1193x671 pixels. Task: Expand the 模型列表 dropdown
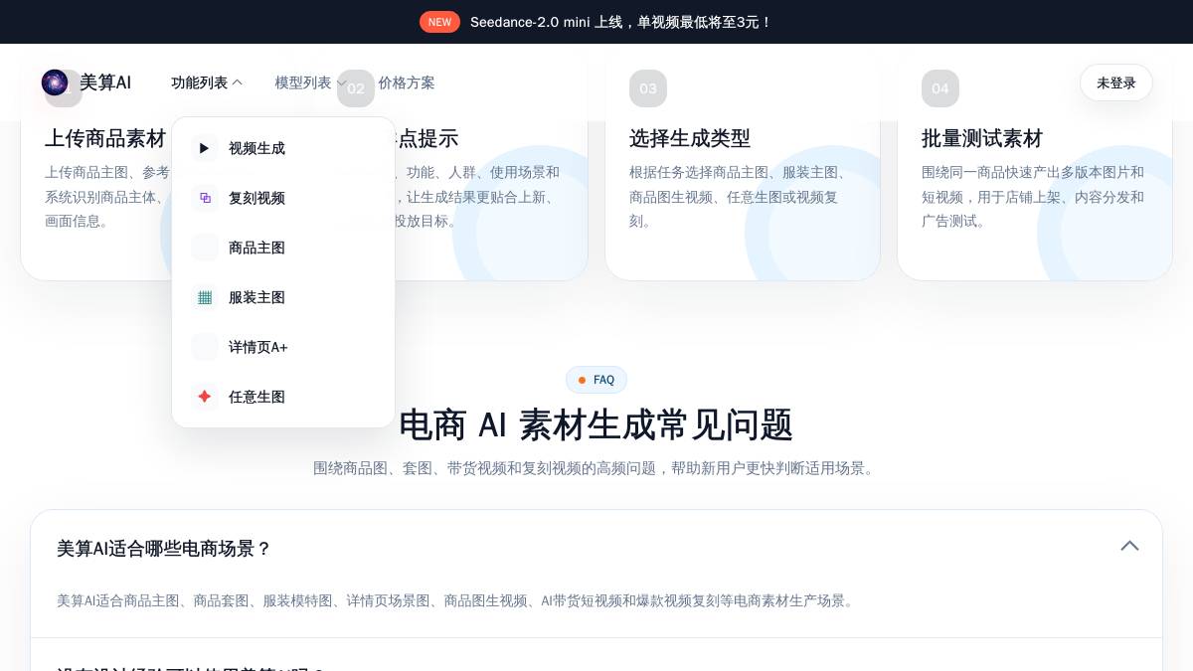tap(310, 83)
